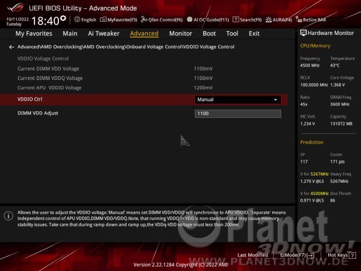Open Qfan Control(F6)
The height and width of the screenshot is (271, 361).
coord(162,20)
